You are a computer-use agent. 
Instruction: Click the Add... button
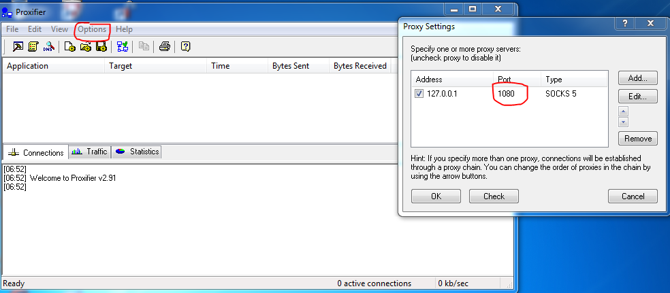(637, 78)
